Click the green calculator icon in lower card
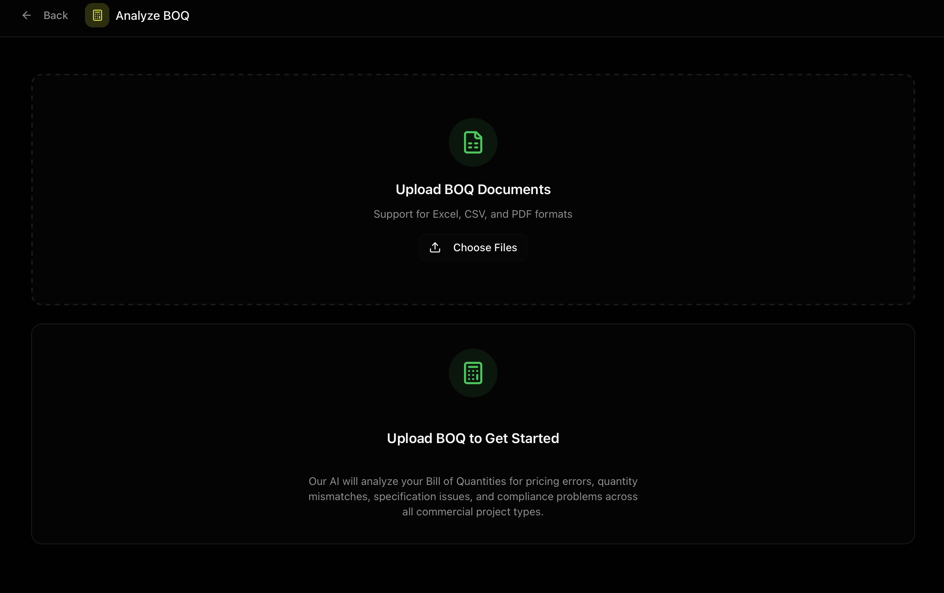944x593 pixels. coord(473,373)
